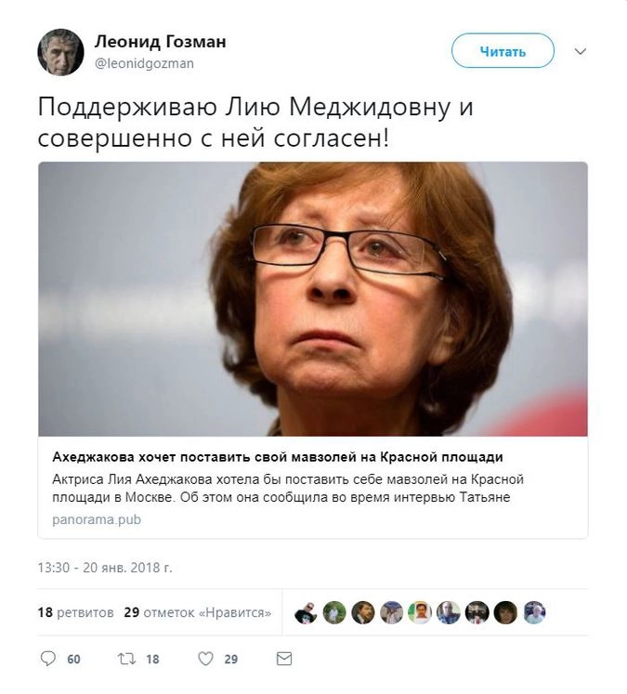View the 18 ретвитов list
Image resolution: width=627 pixels, height=694 pixels.
click(x=75, y=612)
